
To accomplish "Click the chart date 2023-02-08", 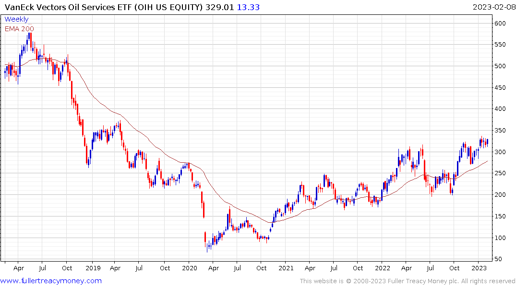I will [x=494, y=7].
